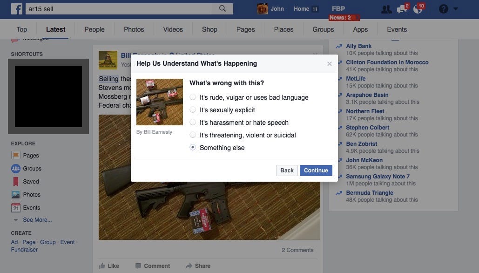
Task: Open trending topic Clinton Foundation in Morocco
Action: point(387,62)
